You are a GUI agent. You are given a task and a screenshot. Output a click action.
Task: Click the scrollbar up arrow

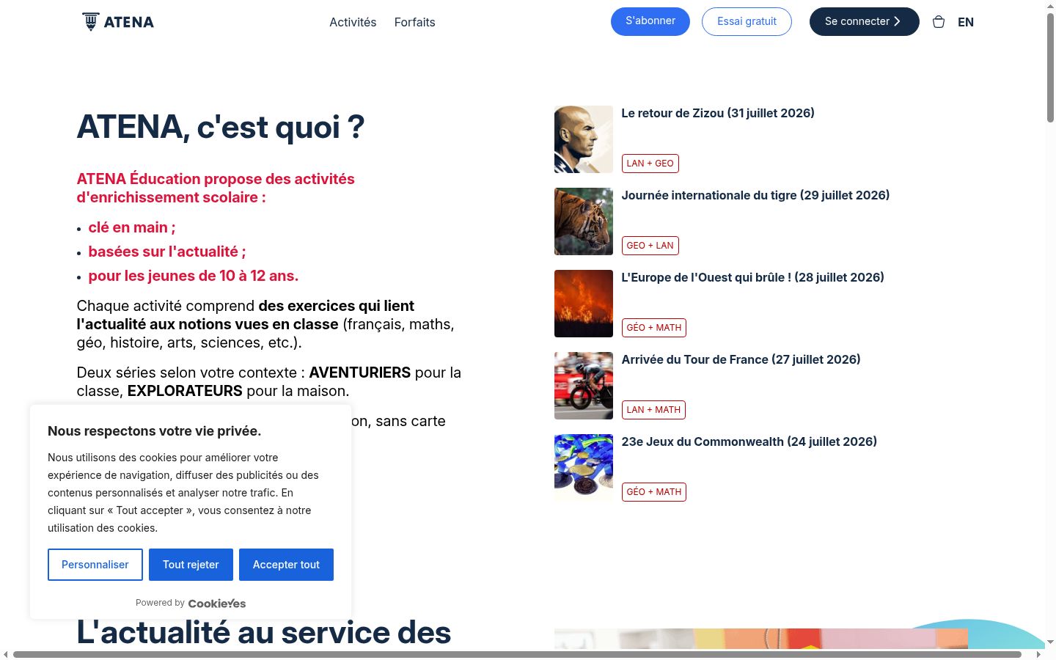click(x=1050, y=5)
